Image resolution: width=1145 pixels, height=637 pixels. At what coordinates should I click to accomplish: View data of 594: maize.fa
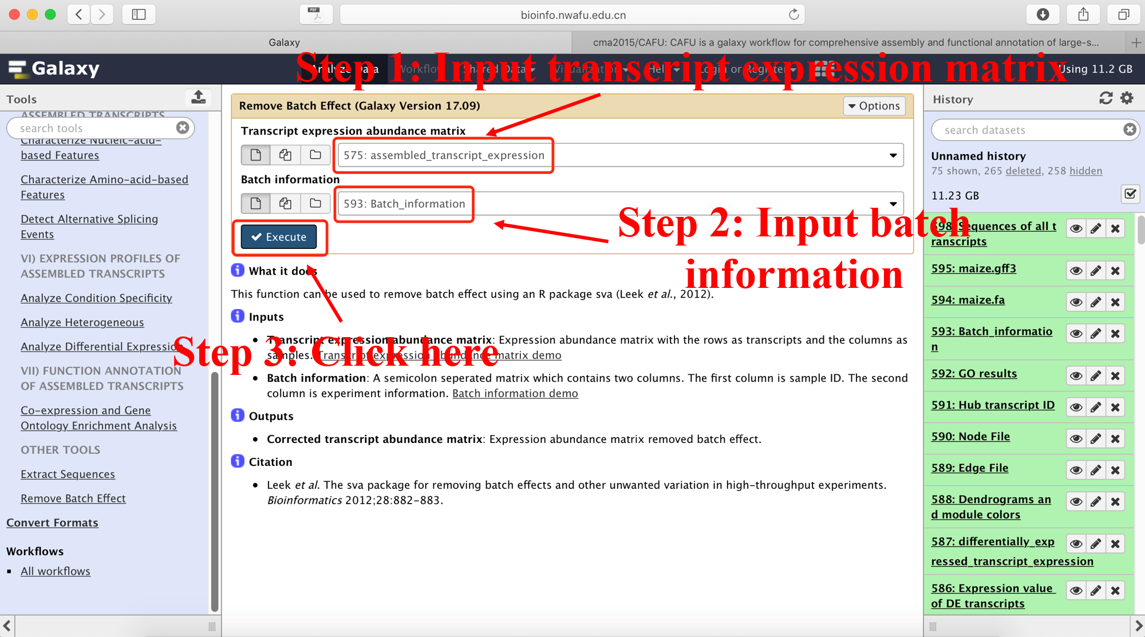click(x=1076, y=302)
